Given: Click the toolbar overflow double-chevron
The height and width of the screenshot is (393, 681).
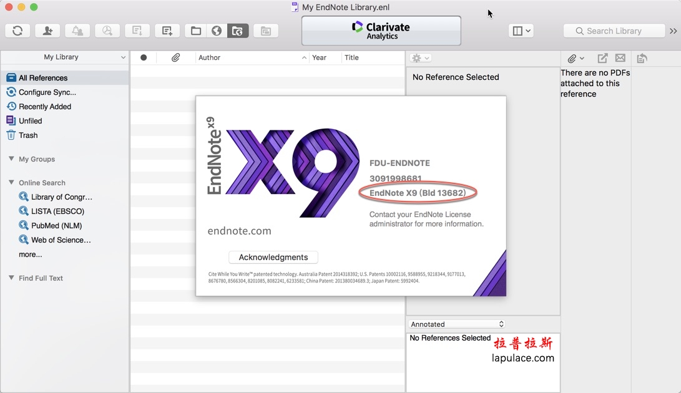Looking at the screenshot, I should 673,31.
